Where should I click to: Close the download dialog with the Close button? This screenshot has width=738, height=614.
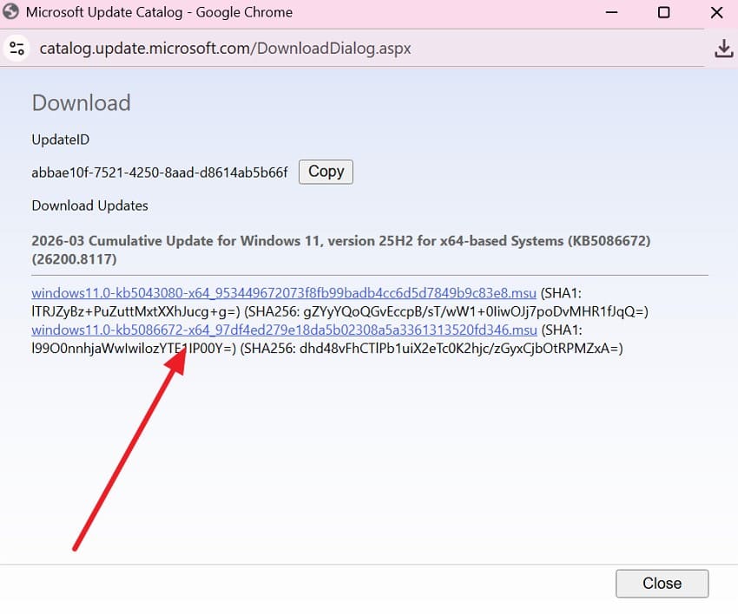(662, 583)
